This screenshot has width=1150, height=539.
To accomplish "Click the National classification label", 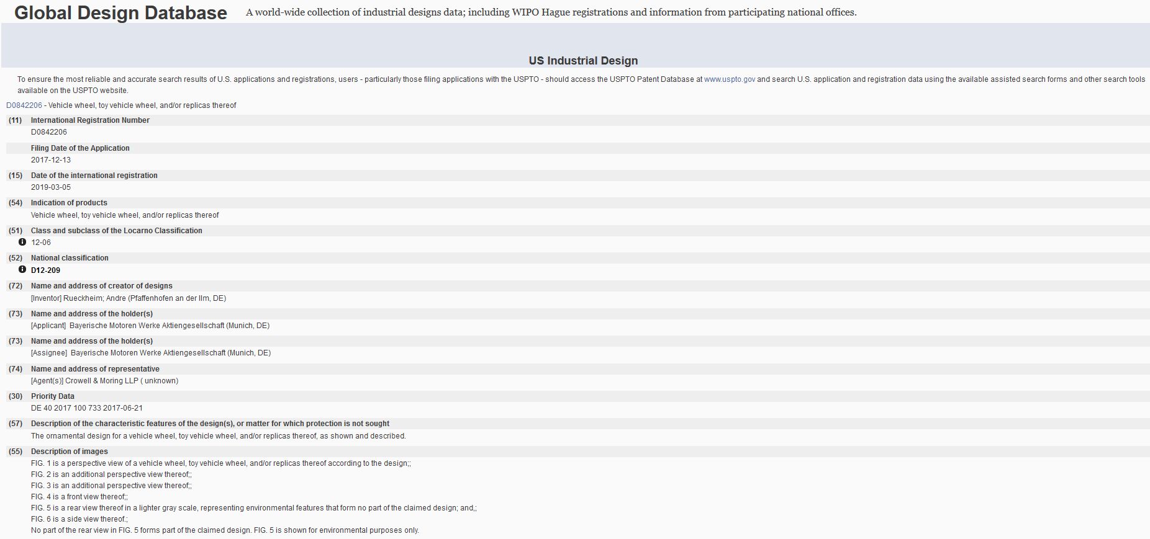I will tap(70, 258).
